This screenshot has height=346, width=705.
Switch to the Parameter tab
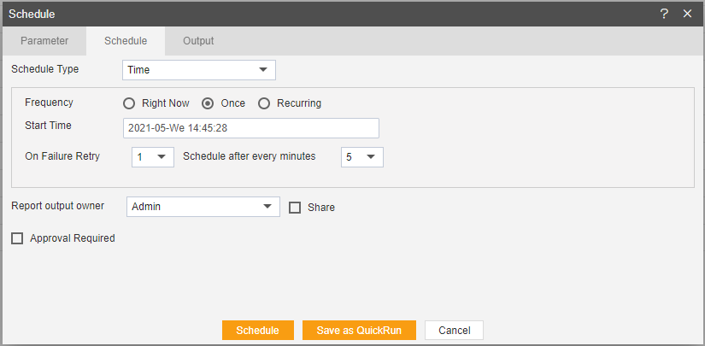(x=44, y=41)
